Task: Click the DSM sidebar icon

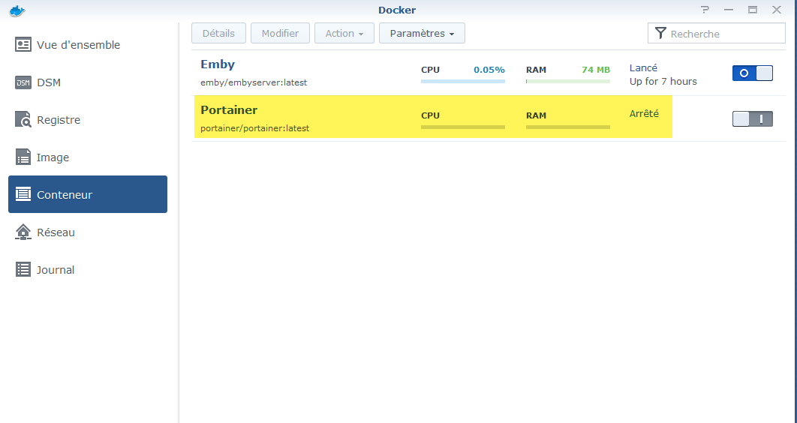Action: [x=23, y=82]
